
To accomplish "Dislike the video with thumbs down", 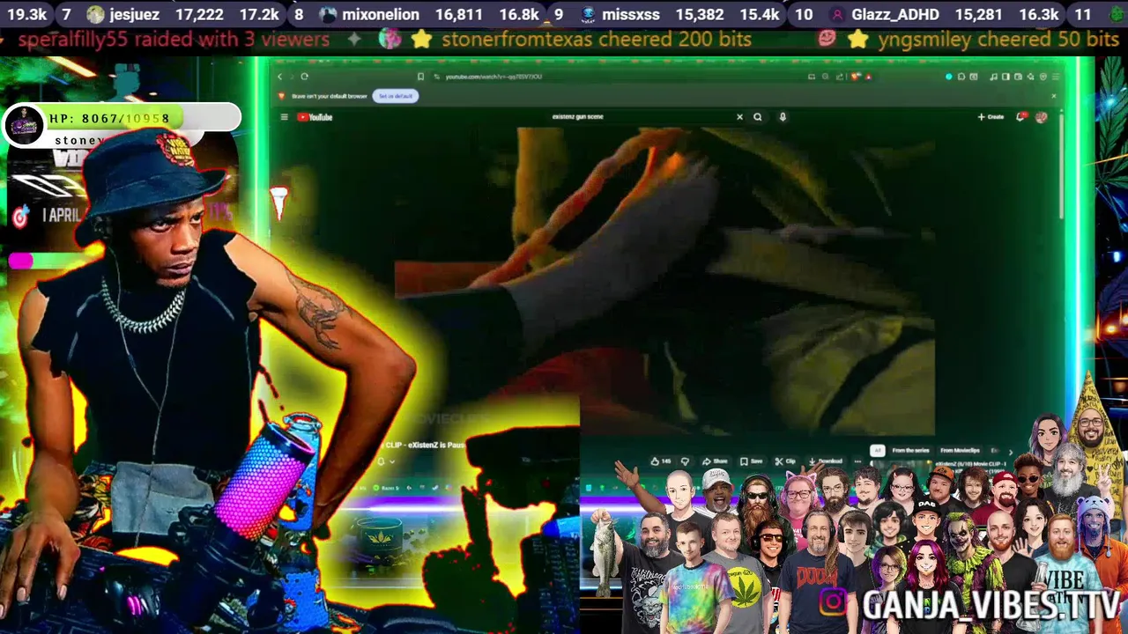I will click(685, 461).
